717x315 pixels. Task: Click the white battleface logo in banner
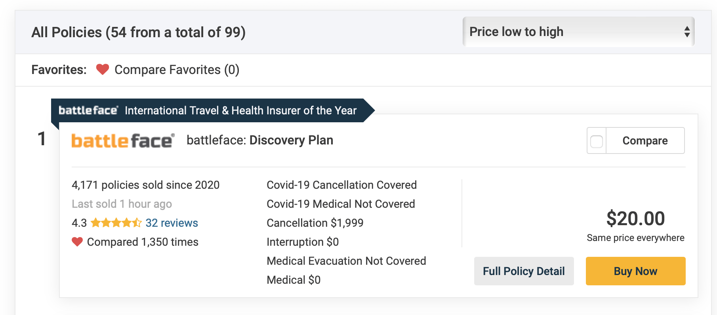click(88, 110)
